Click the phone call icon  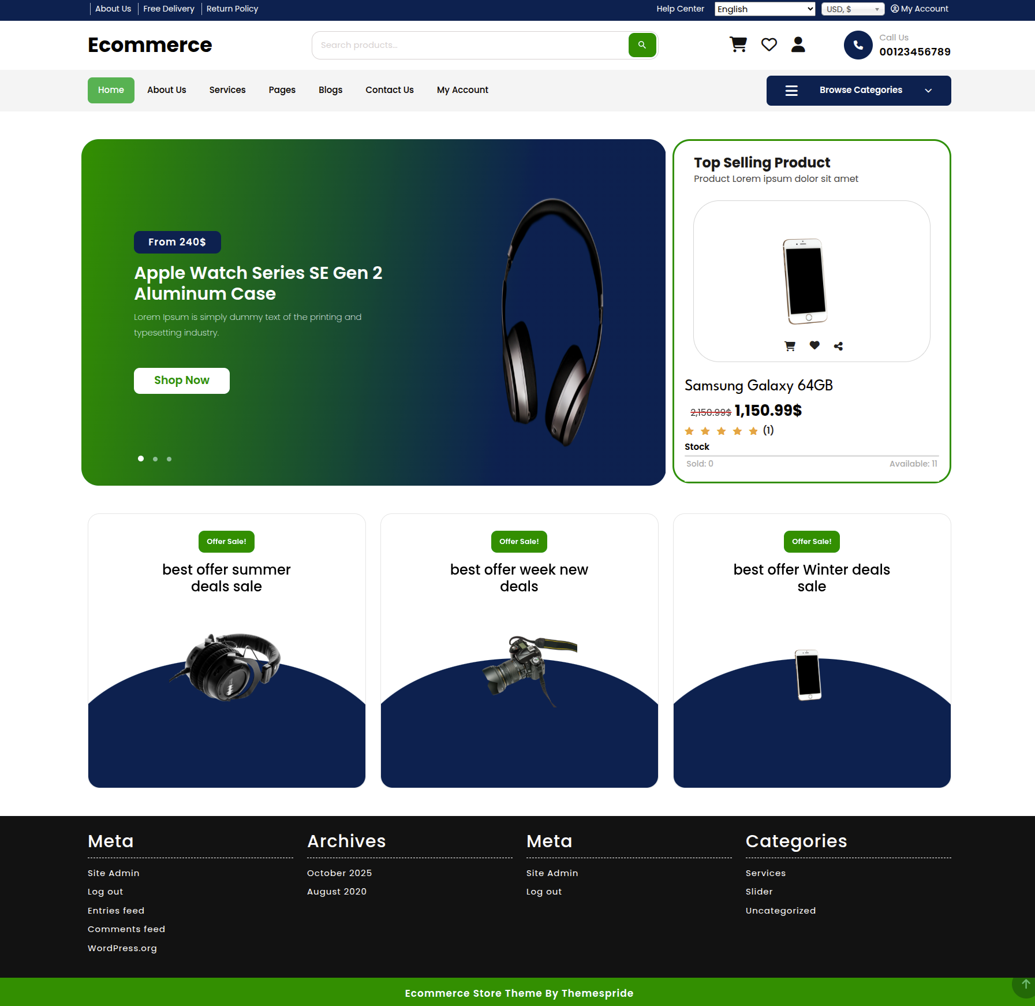coord(858,45)
